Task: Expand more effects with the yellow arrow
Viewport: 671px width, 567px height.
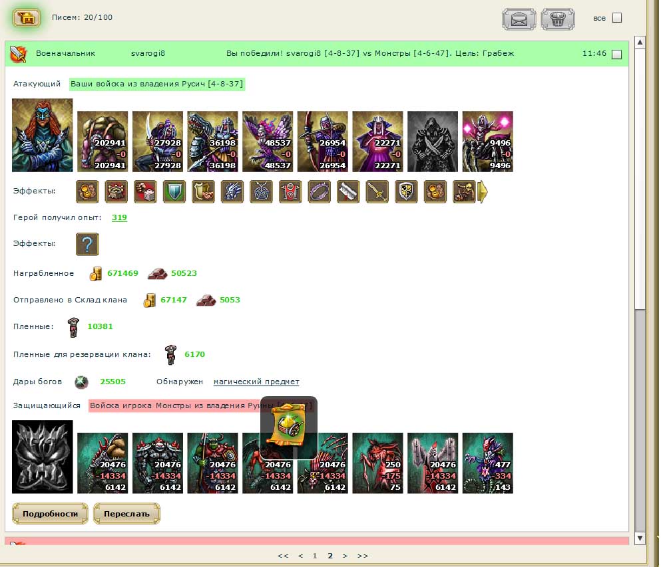Action: [482, 191]
